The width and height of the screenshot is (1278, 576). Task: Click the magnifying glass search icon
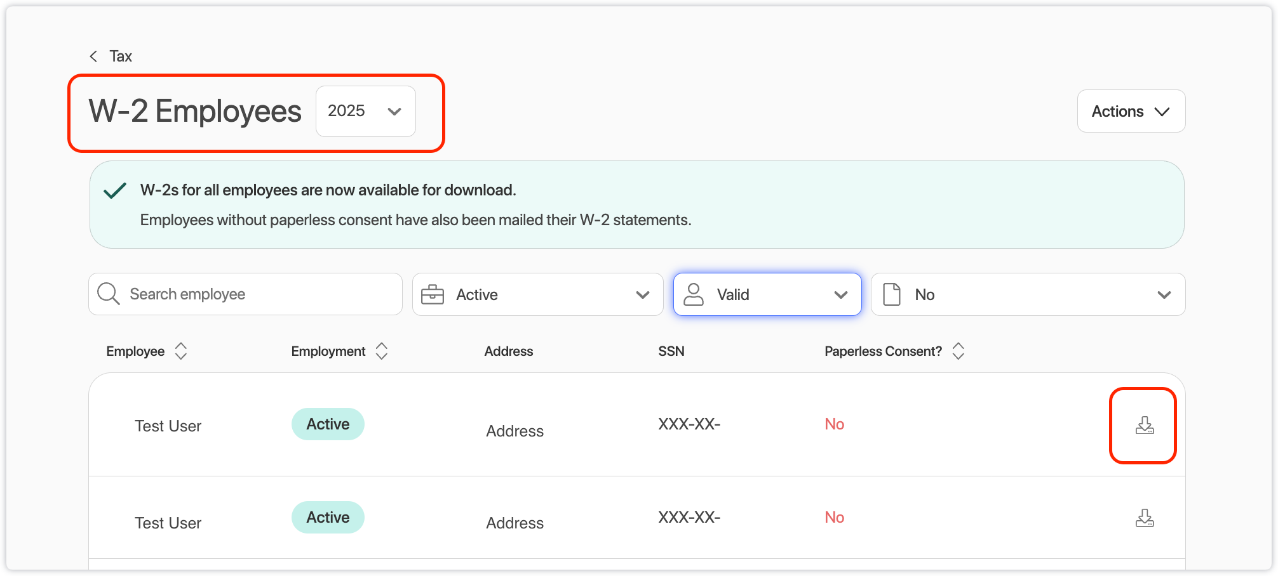coord(108,294)
